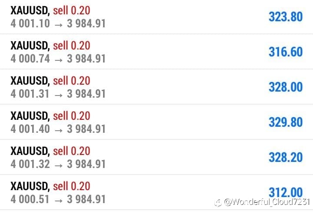Tap the 329.80 profit value
Screen dimensions: 313x217
point(285,122)
